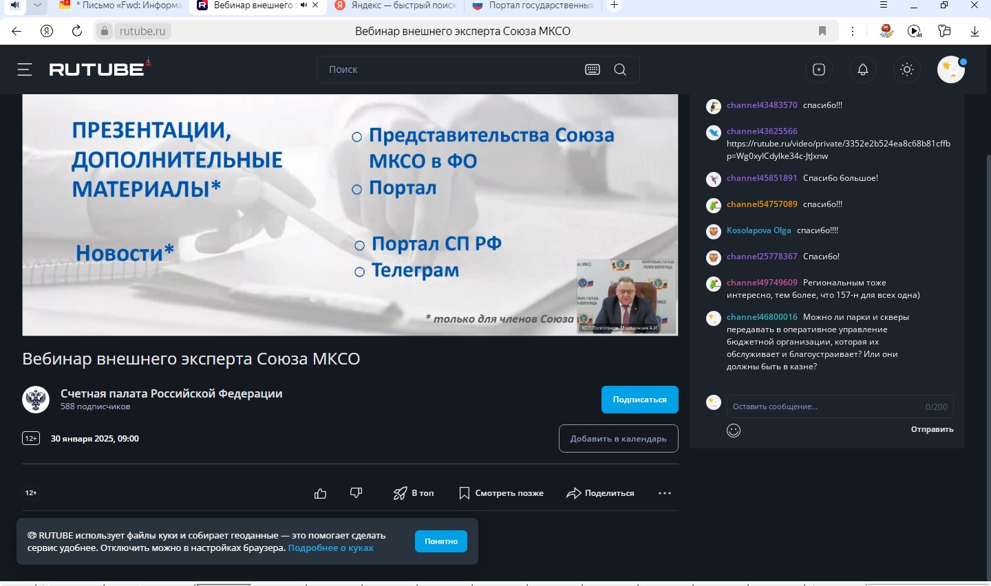The height and width of the screenshot is (586, 991).
Task: Close the Вебинар внешнего RUTUBE tab
Action: 315,5
